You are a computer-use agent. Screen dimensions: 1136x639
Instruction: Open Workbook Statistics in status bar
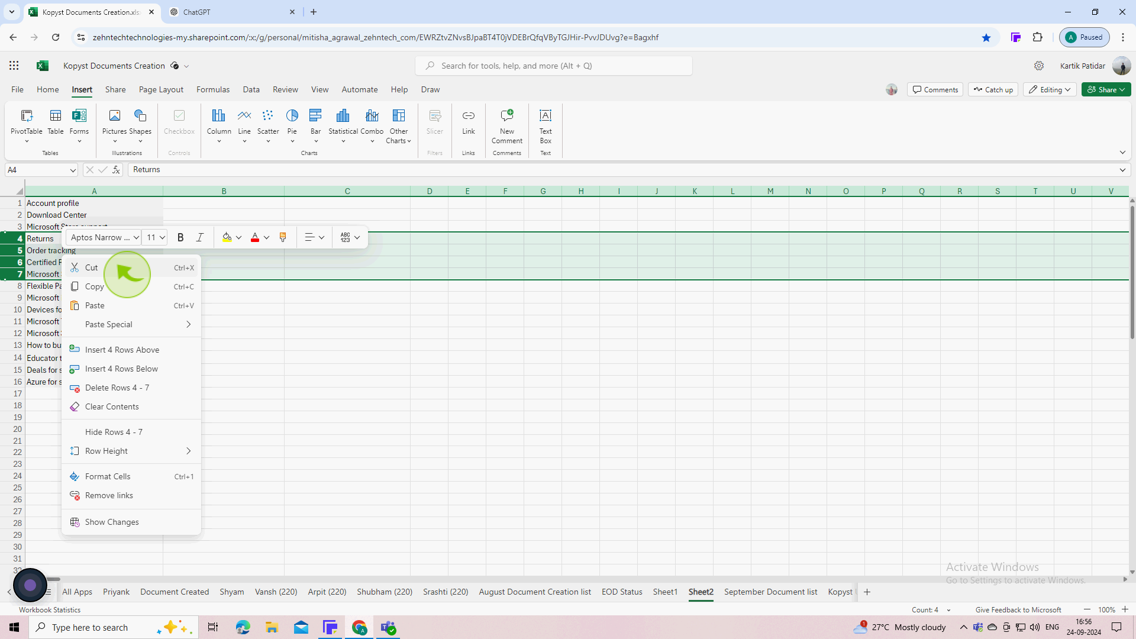pyautogui.click(x=50, y=610)
